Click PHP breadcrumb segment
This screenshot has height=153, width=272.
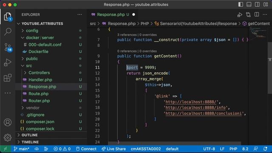[144, 24]
